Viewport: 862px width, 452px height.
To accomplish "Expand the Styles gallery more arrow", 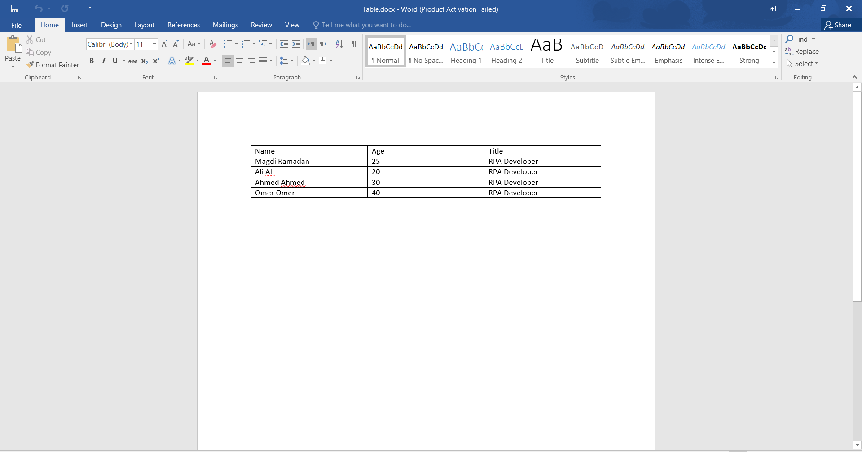I will click(774, 63).
